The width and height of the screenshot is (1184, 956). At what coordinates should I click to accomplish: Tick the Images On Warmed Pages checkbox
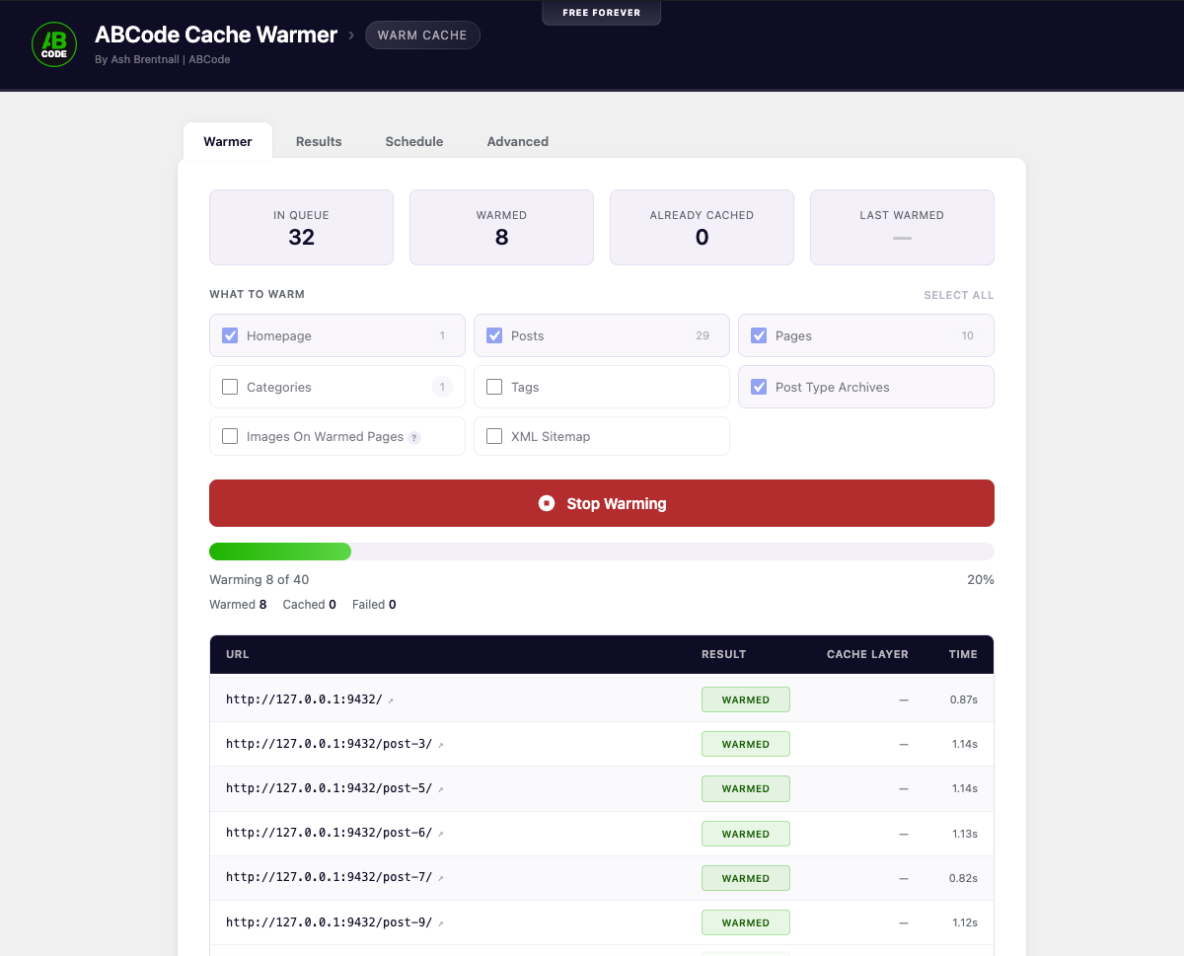point(230,436)
